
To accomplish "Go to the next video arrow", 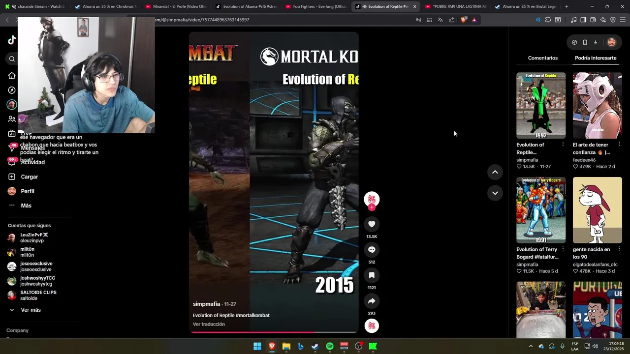I will coord(495,193).
